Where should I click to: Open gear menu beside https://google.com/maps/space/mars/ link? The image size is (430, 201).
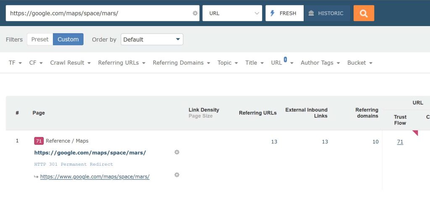pyautogui.click(x=177, y=152)
